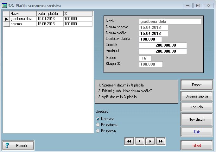Print using the Tisk button
Viewport: 216px width, 152px height.
pos(196,132)
